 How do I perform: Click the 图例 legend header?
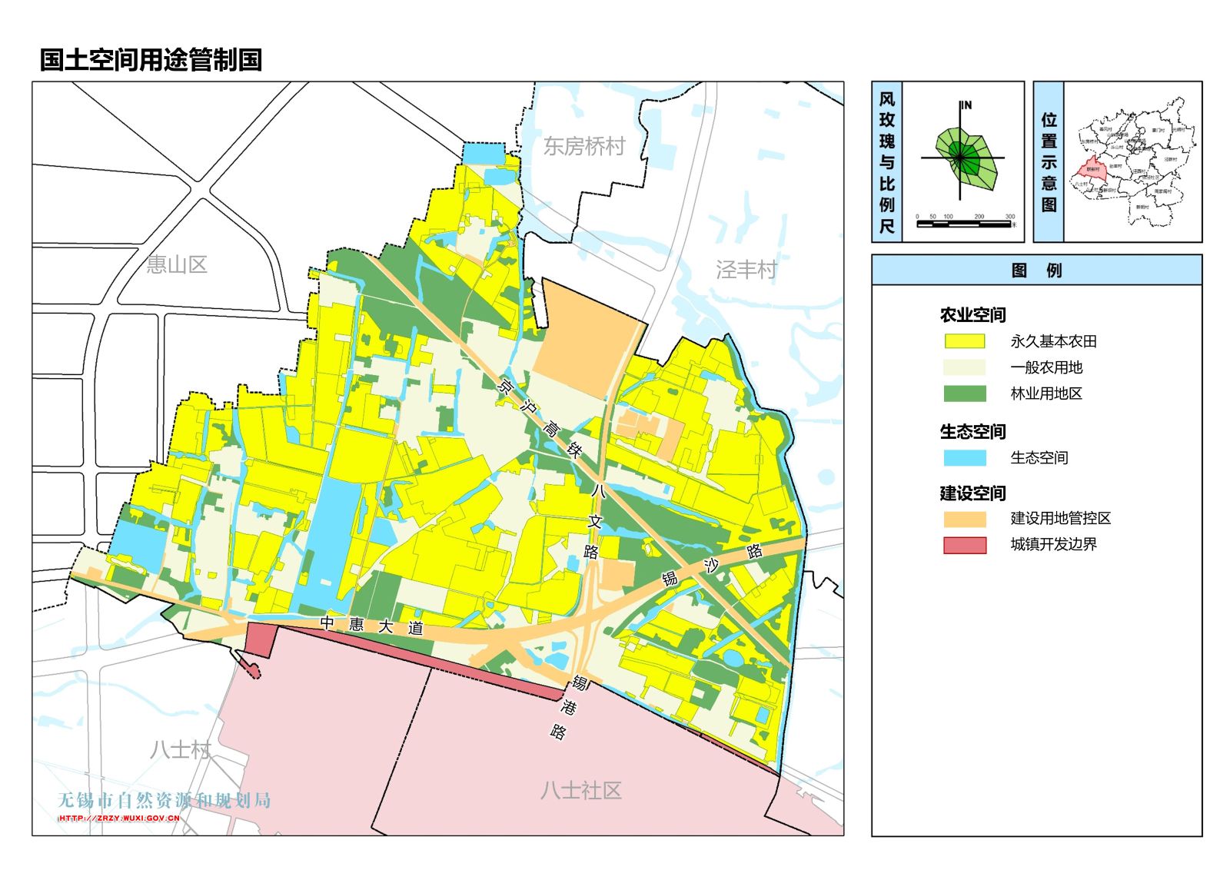(x=1036, y=271)
